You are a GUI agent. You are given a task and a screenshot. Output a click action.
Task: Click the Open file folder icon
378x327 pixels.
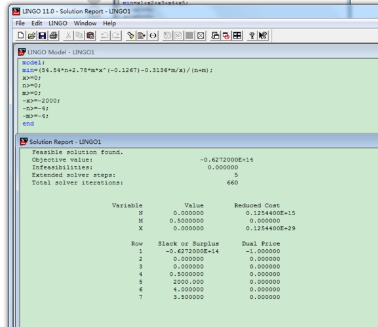coord(32,35)
